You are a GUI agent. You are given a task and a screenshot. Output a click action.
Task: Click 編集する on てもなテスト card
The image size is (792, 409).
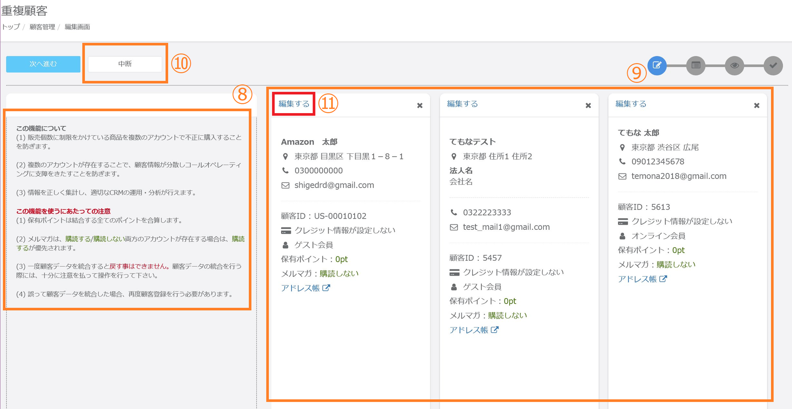click(x=463, y=104)
